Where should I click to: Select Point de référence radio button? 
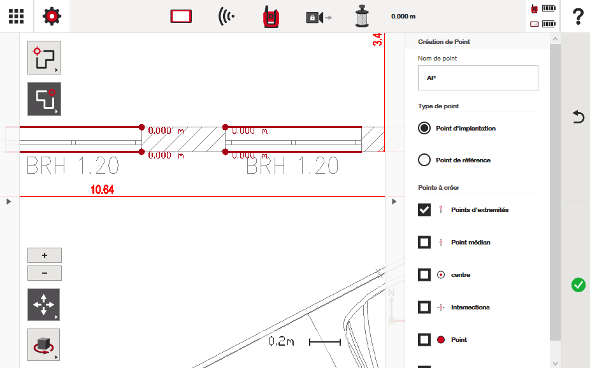click(x=424, y=160)
